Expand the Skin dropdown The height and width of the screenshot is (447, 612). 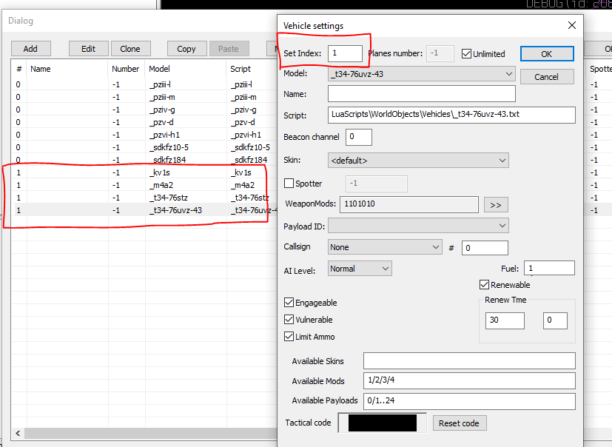tap(502, 161)
